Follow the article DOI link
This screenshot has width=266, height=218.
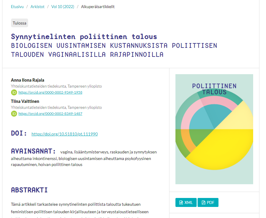[x=65, y=134]
